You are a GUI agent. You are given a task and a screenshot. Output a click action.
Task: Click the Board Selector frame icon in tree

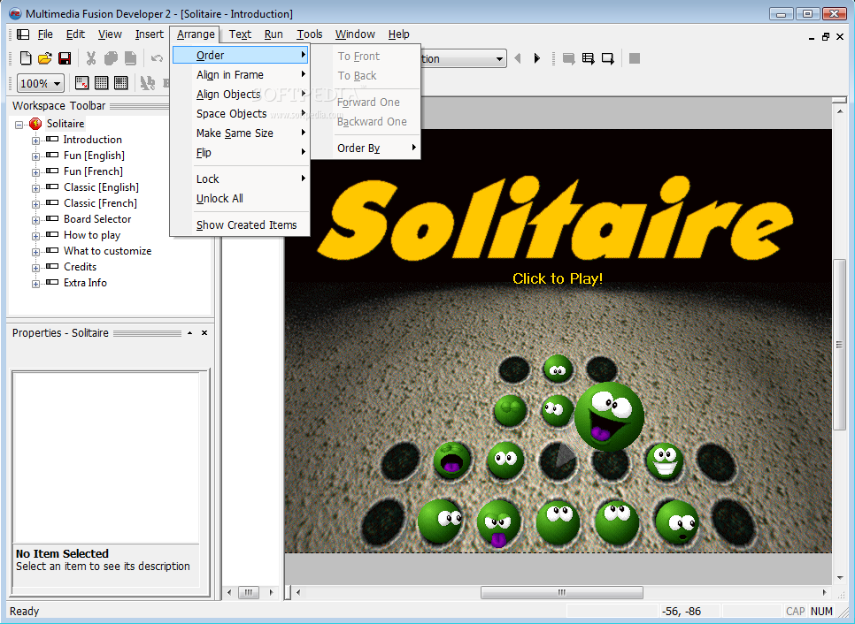52,219
